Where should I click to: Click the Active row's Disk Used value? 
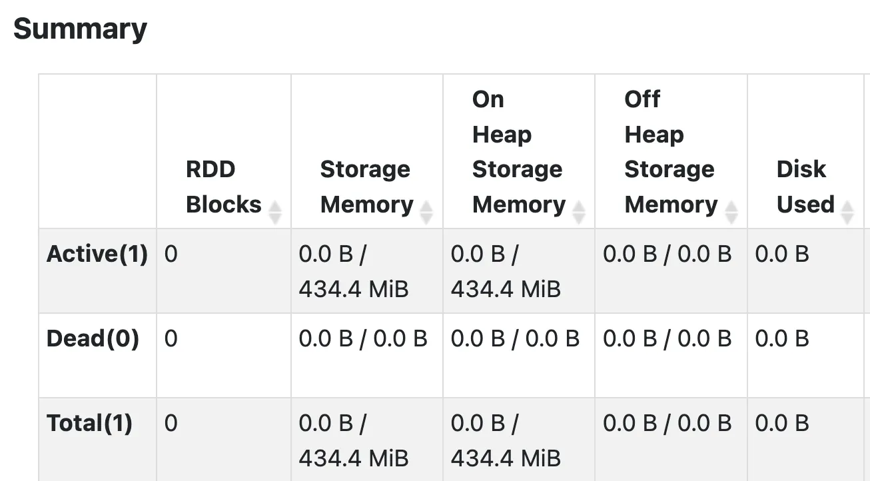coord(782,254)
